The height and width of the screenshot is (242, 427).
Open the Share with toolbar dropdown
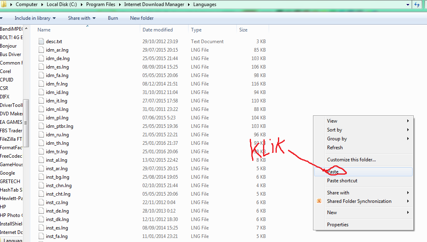coord(81,18)
